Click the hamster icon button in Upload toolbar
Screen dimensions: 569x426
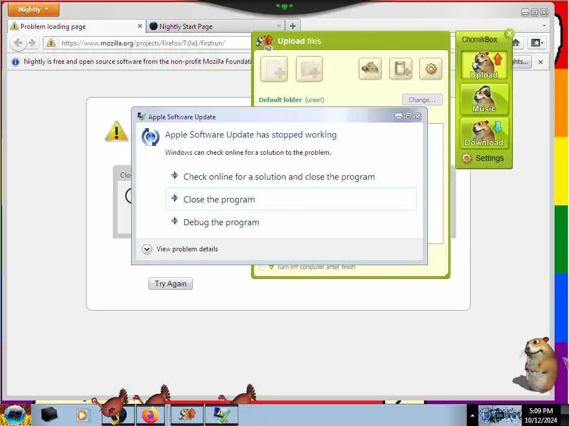click(x=370, y=68)
